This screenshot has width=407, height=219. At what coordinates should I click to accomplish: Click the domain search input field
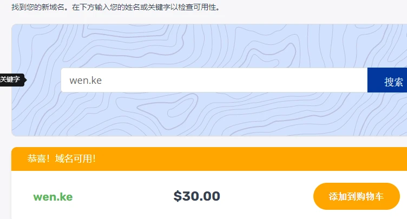(214, 80)
